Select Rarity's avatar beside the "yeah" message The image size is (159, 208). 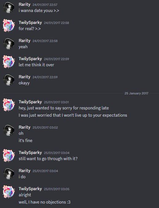(9, 44)
